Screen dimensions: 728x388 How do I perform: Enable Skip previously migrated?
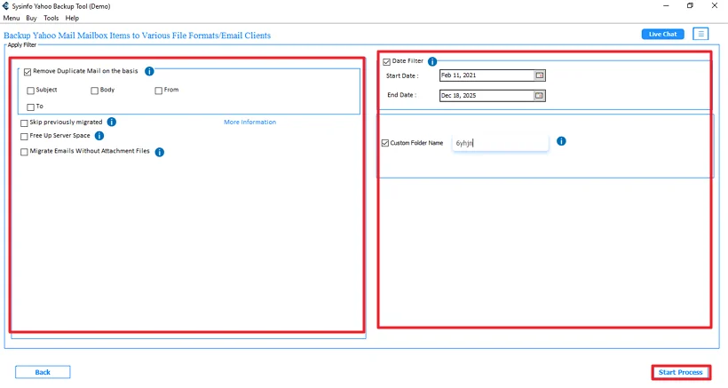(x=24, y=123)
